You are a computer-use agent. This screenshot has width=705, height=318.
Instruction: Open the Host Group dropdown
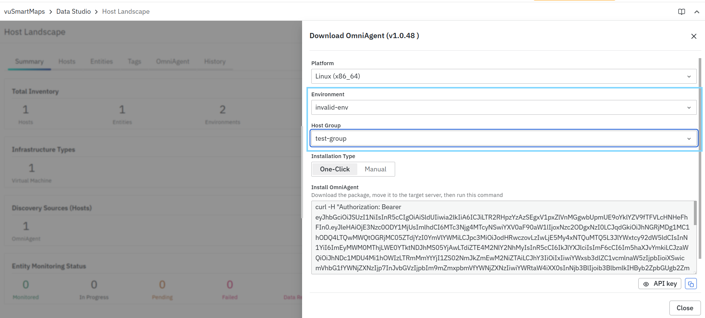(x=504, y=138)
